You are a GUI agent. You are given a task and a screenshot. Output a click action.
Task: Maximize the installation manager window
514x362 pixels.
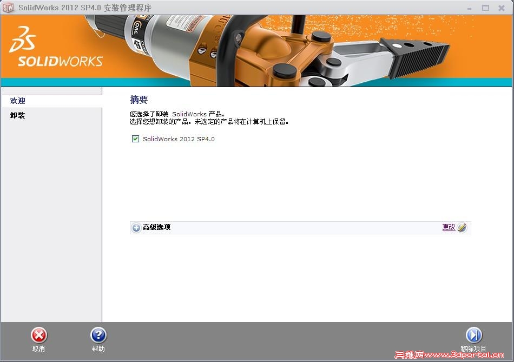pos(485,8)
